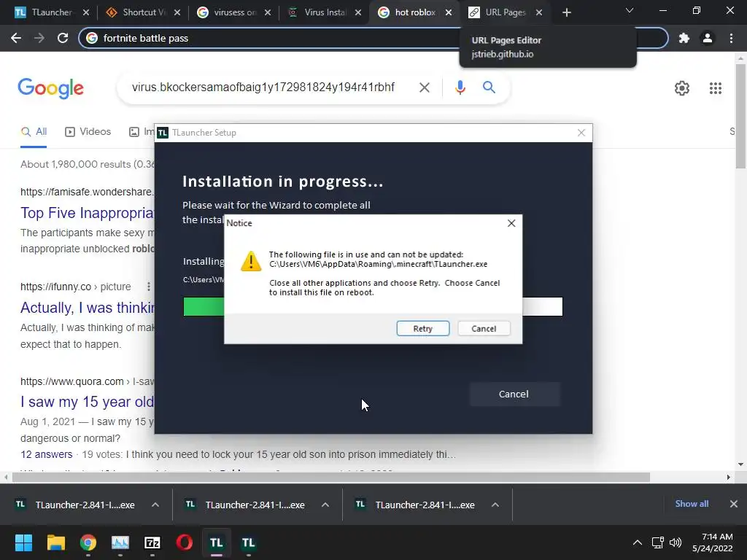Open volume tray icon
The width and height of the screenshot is (747, 560).
675,542
